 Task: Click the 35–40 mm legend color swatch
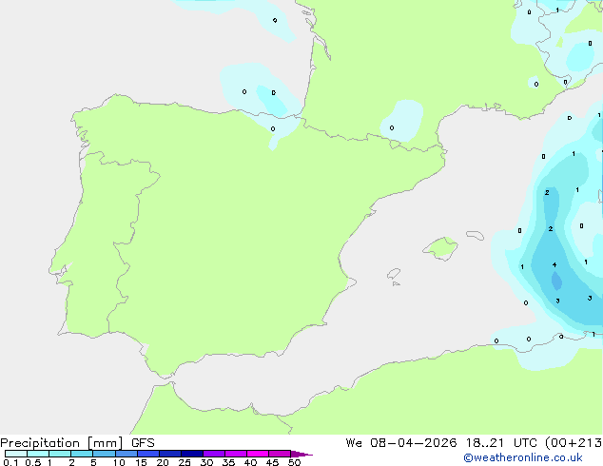click(236, 454)
